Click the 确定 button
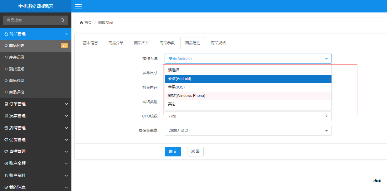 click(x=173, y=151)
